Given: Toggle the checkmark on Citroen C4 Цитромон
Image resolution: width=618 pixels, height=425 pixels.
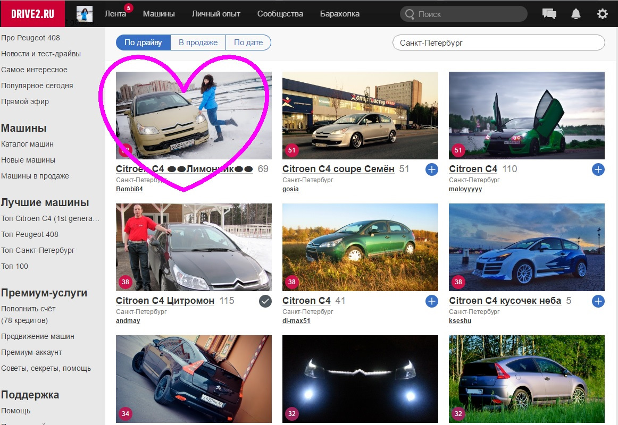Looking at the screenshot, I should 265,301.
